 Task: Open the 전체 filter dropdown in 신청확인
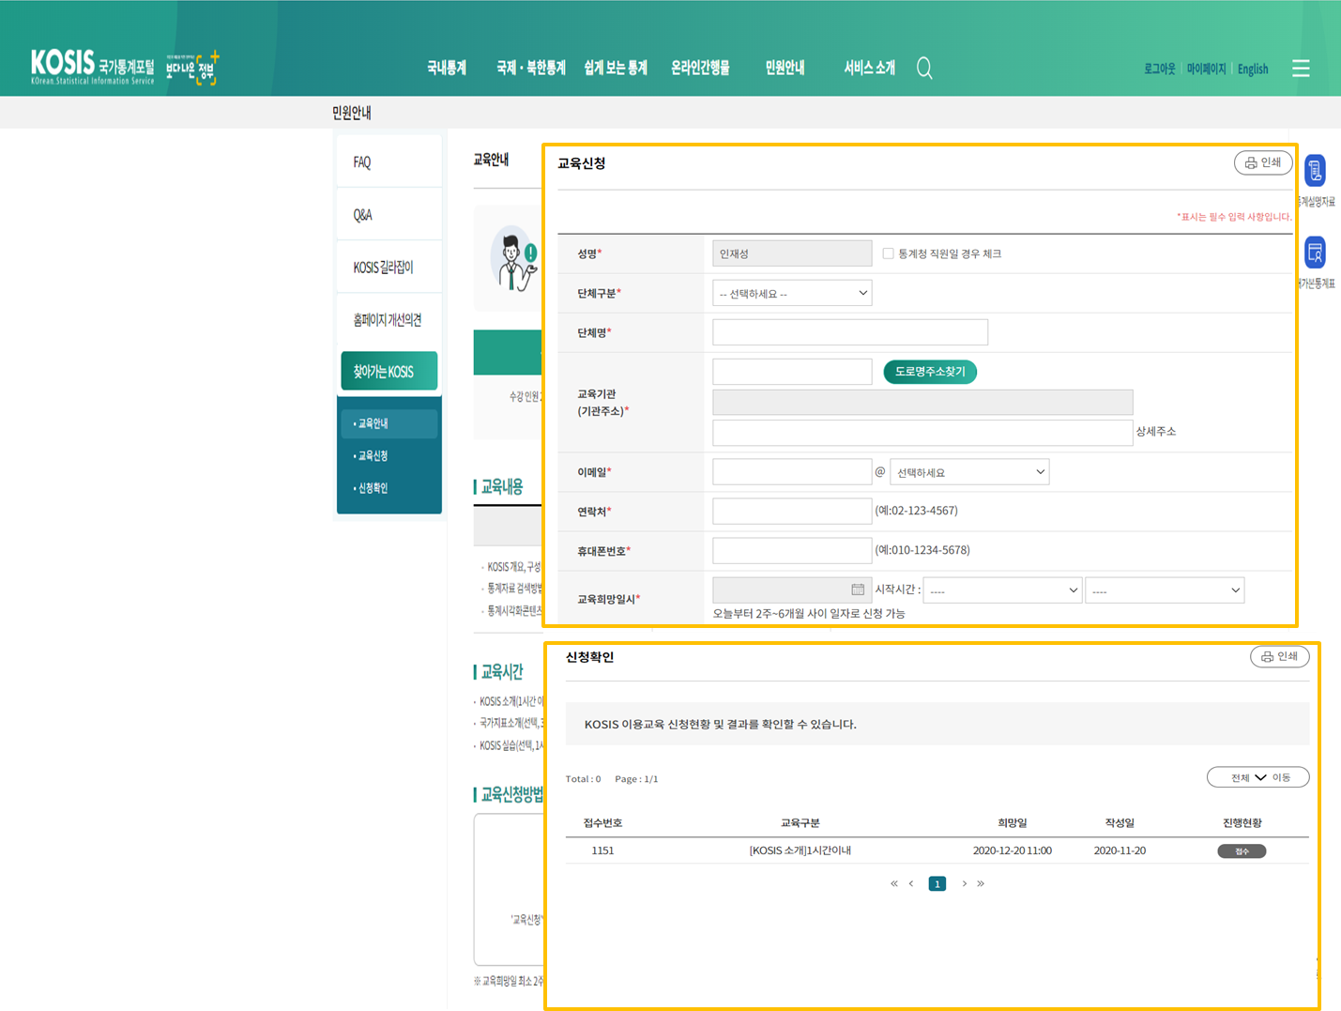coord(1248,777)
